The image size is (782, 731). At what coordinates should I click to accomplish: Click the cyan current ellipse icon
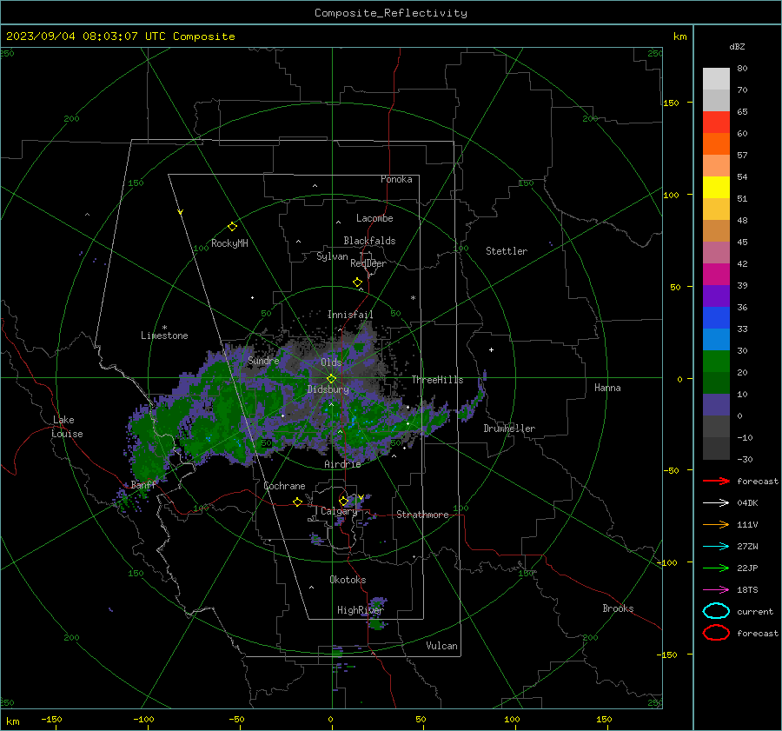pyautogui.click(x=716, y=611)
